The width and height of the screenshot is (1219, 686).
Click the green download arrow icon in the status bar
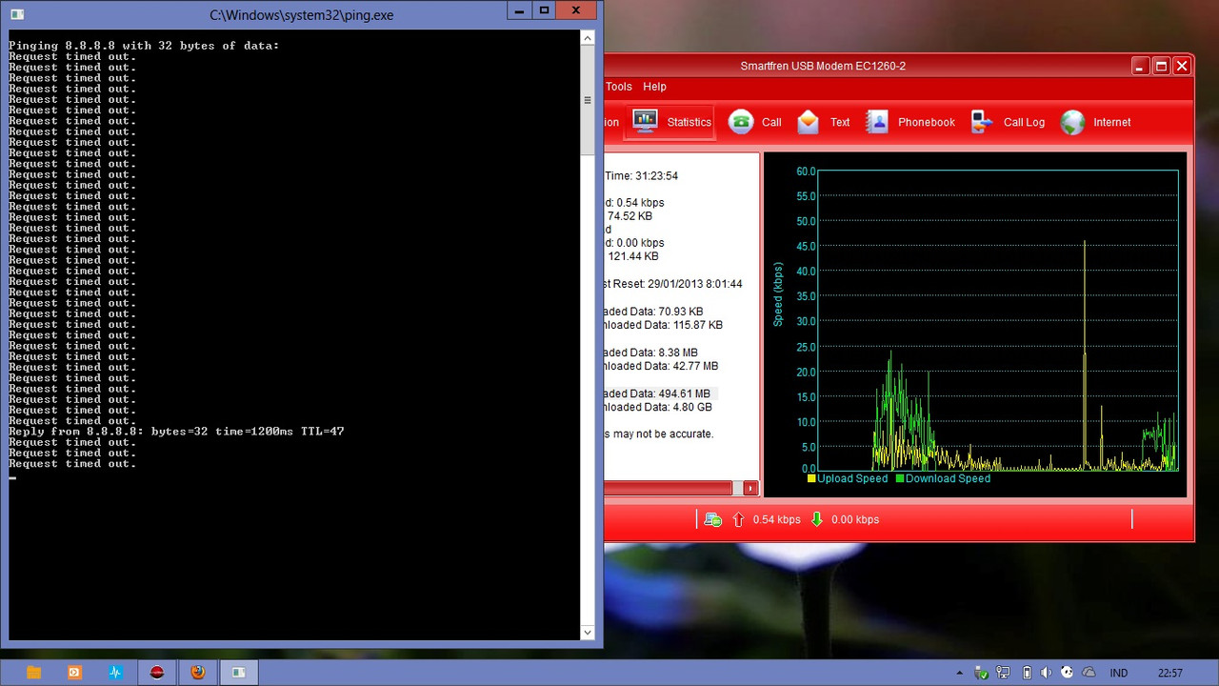(x=816, y=519)
